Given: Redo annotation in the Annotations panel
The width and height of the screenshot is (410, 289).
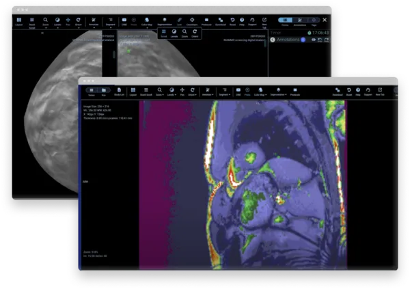Looking at the screenshot, I should 327,40.
